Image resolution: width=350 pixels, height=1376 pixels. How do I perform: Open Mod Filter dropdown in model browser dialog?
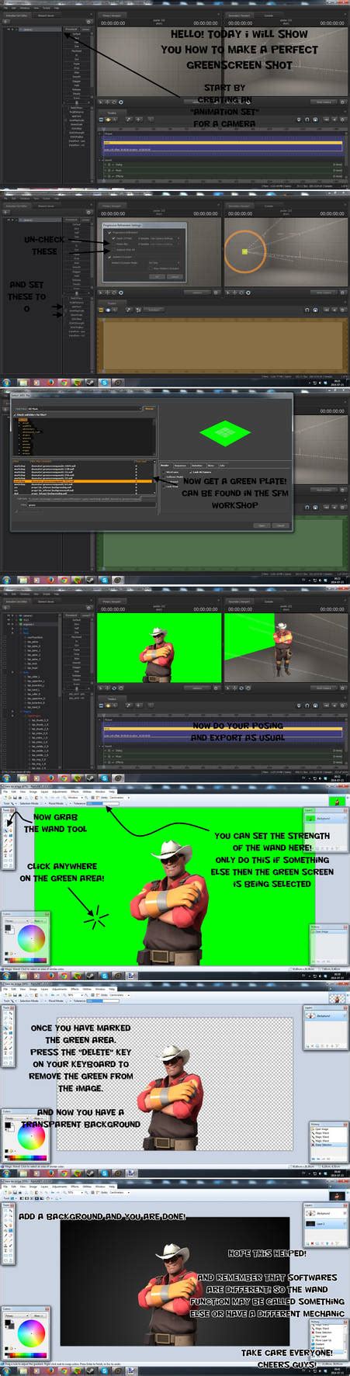[x=85, y=408]
